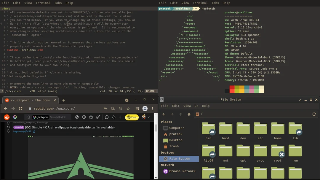Refresh file listing with the reload icon
This screenshot has width=320, height=180.
[314, 114]
